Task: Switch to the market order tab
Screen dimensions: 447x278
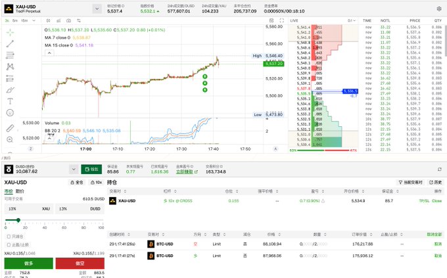Action: coord(9,191)
